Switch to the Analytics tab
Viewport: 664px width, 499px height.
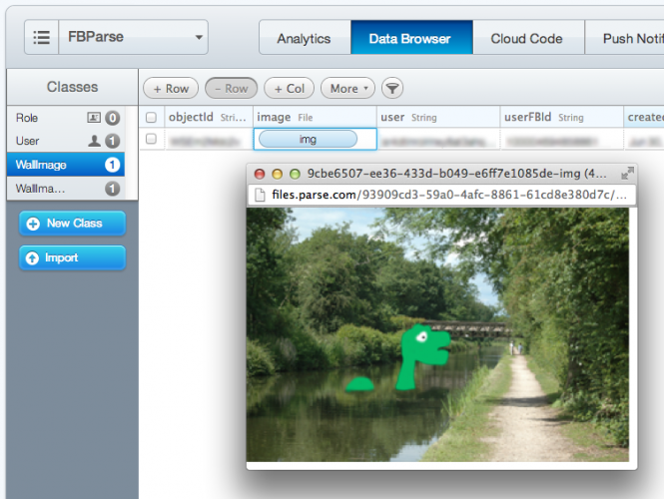(305, 39)
